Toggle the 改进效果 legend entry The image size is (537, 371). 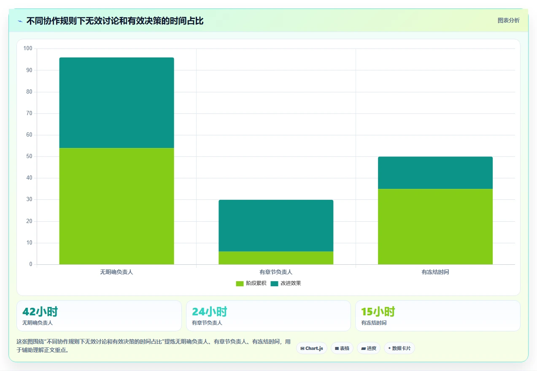click(x=286, y=283)
